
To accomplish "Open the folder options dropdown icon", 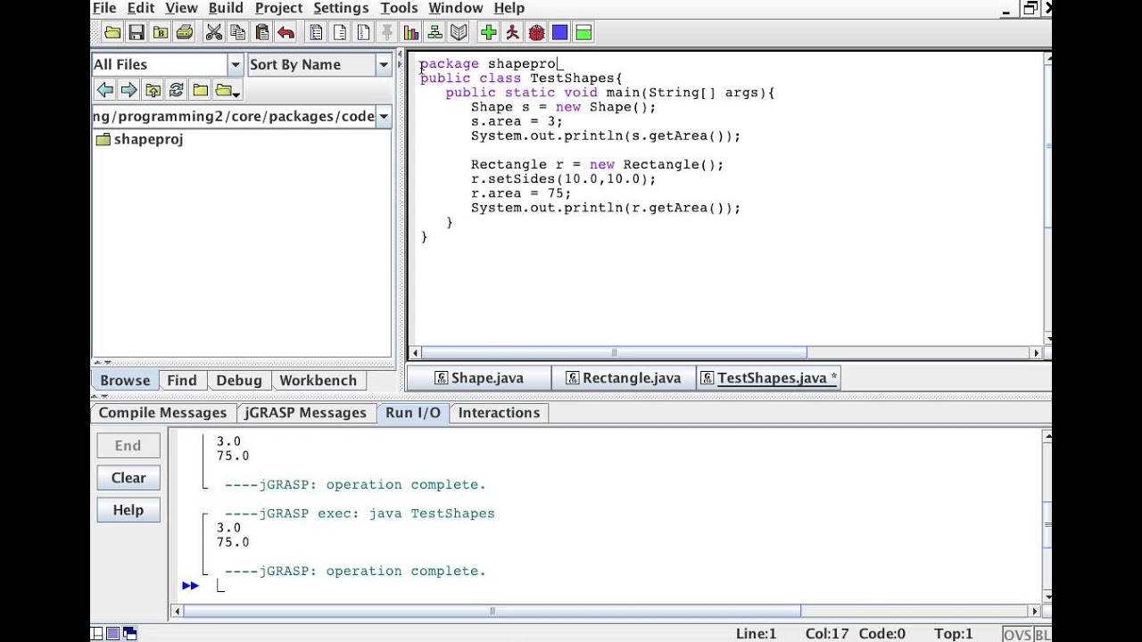I will click(228, 90).
